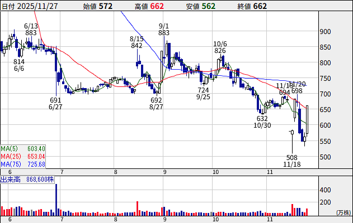Screen dimensions: 353x223
Task: Select the low price 562 in green
Action: pyautogui.click(x=209, y=6)
